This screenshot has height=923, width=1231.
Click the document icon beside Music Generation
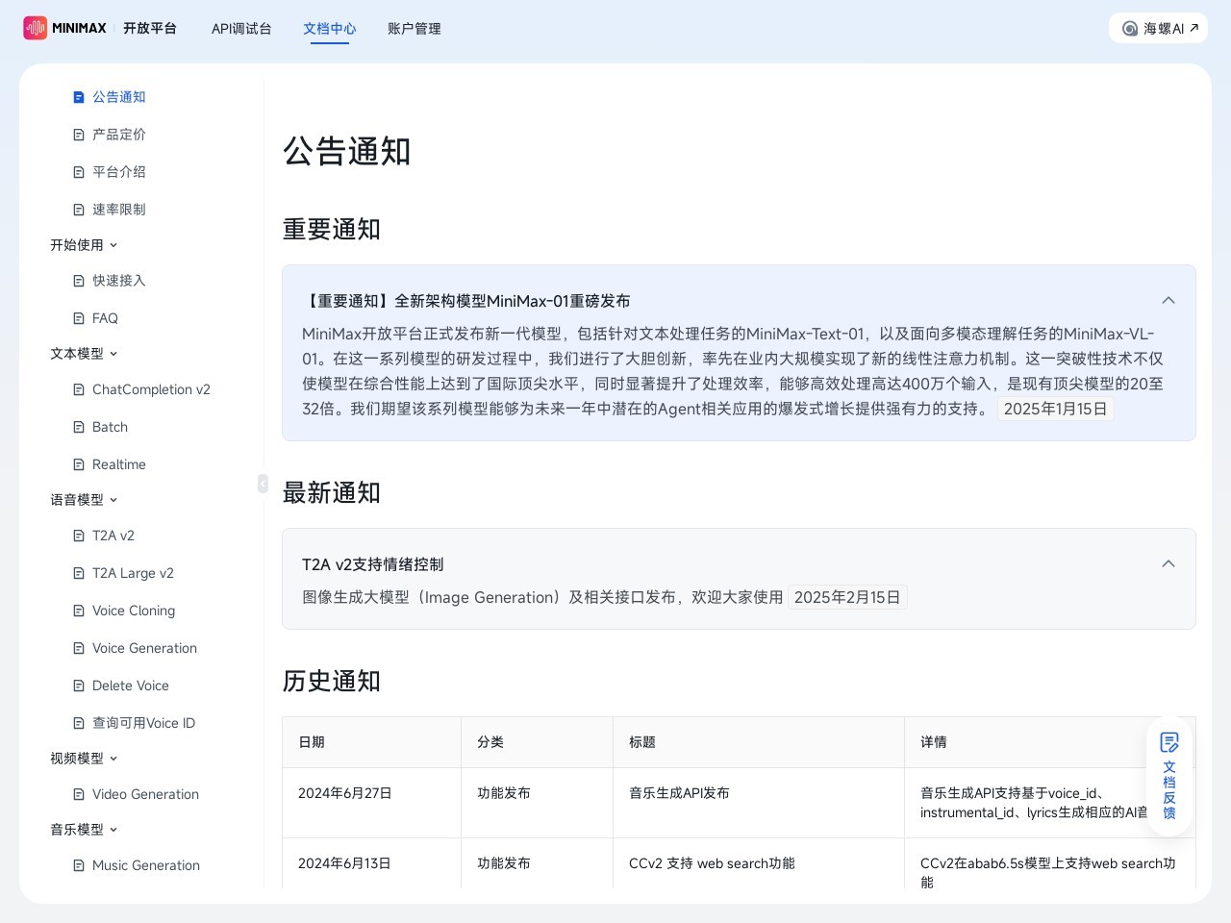[79, 865]
